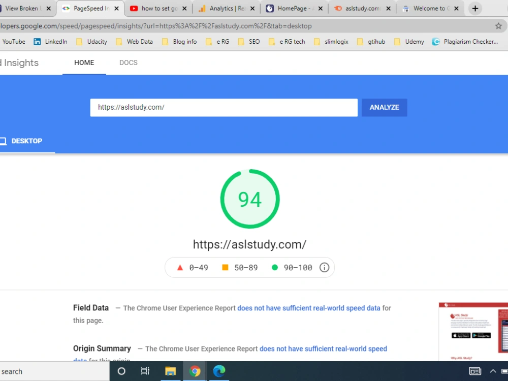Open the Origin Summary insufficient speed data link

(323, 349)
